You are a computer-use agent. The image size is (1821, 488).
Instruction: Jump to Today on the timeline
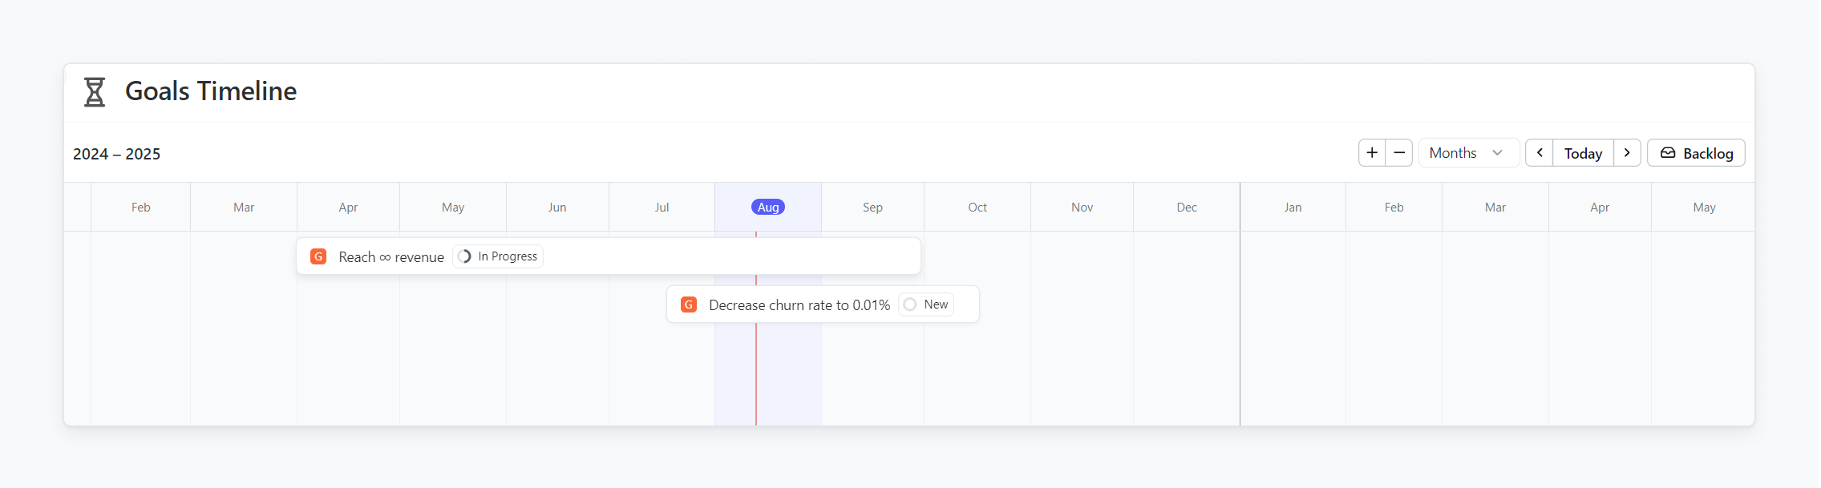pos(1583,153)
